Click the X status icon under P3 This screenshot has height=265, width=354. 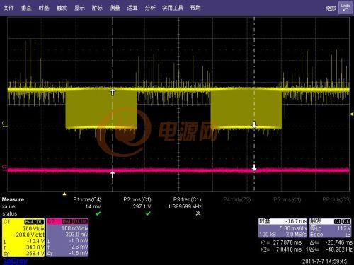pos(198,213)
